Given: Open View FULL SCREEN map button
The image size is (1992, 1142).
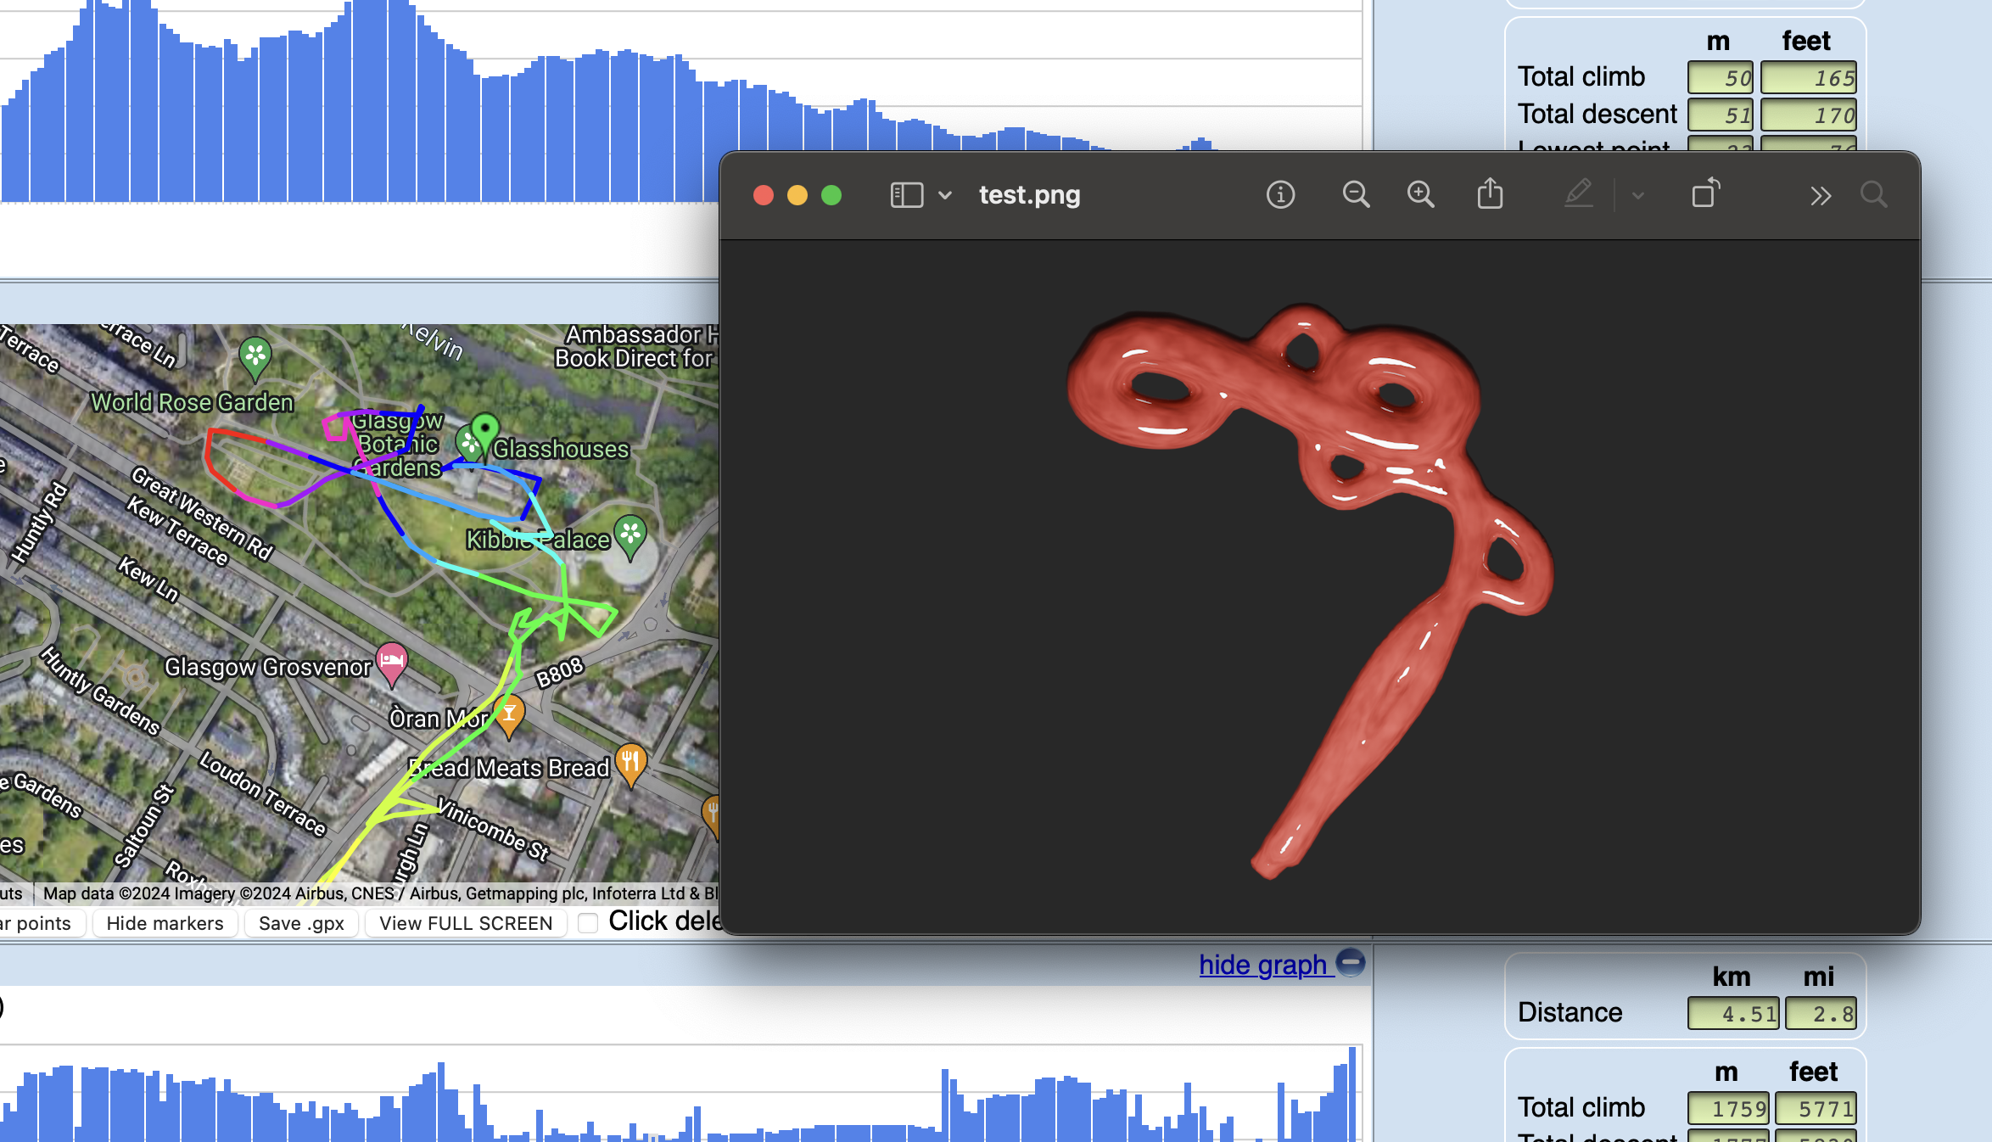Looking at the screenshot, I should pyautogui.click(x=465, y=923).
